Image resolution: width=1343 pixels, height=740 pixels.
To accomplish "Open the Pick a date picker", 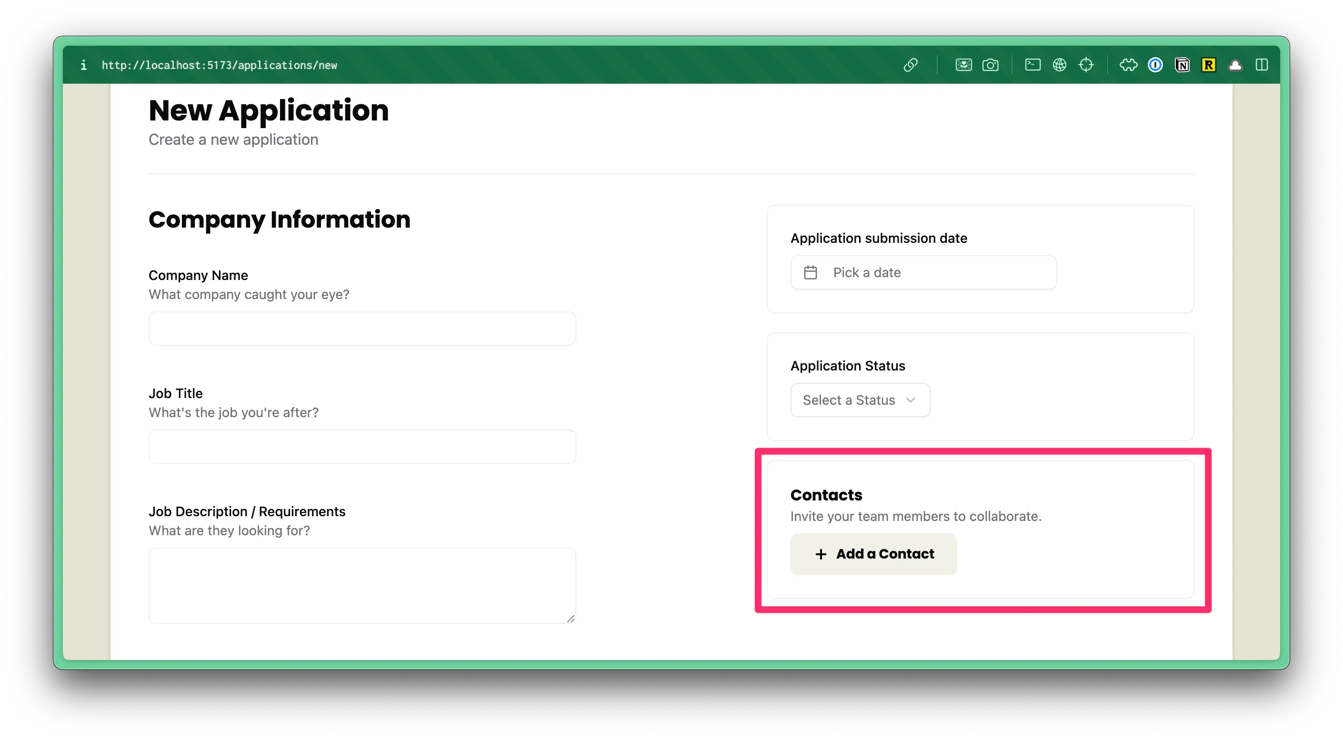I will (923, 272).
